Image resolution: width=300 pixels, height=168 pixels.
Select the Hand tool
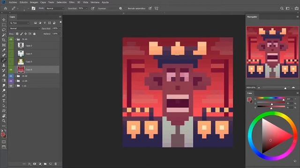click(4, 116)
